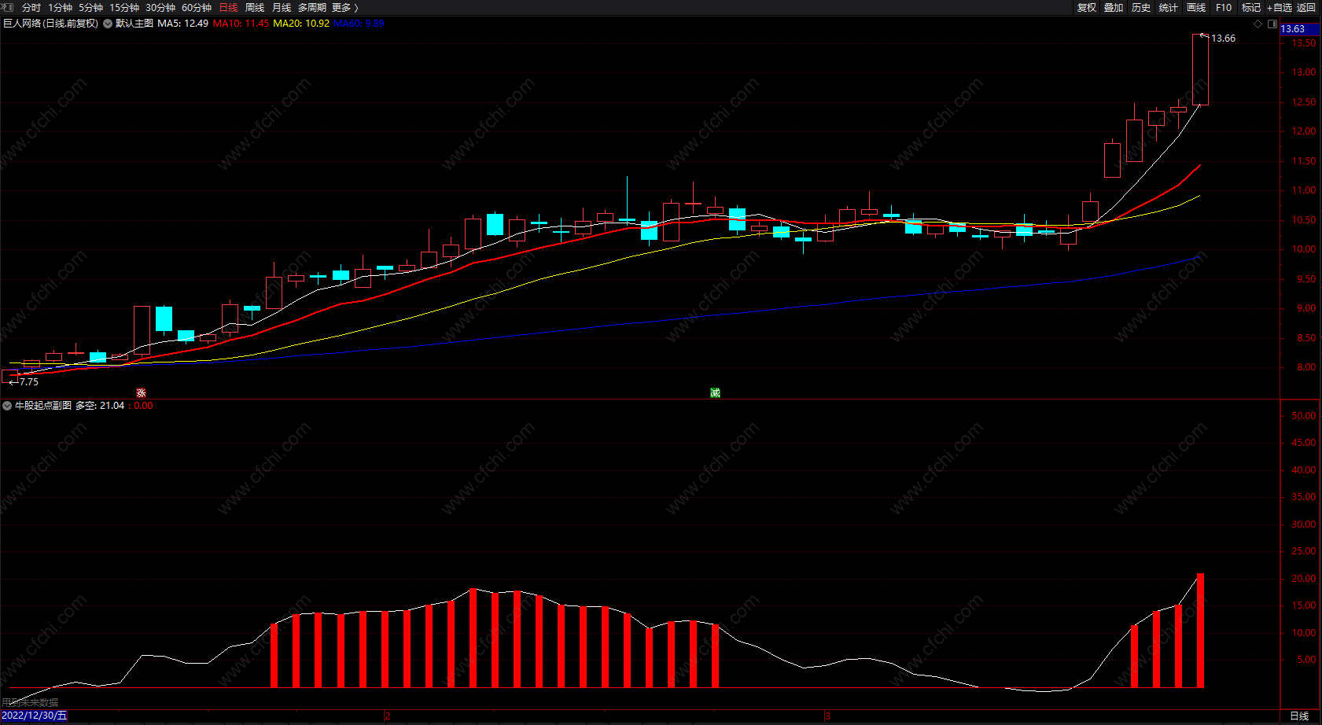Screen dimensions: 1322x725
Task: Open the 默认主图 indicator dropdown arrow
Action: tap(108, 24)
